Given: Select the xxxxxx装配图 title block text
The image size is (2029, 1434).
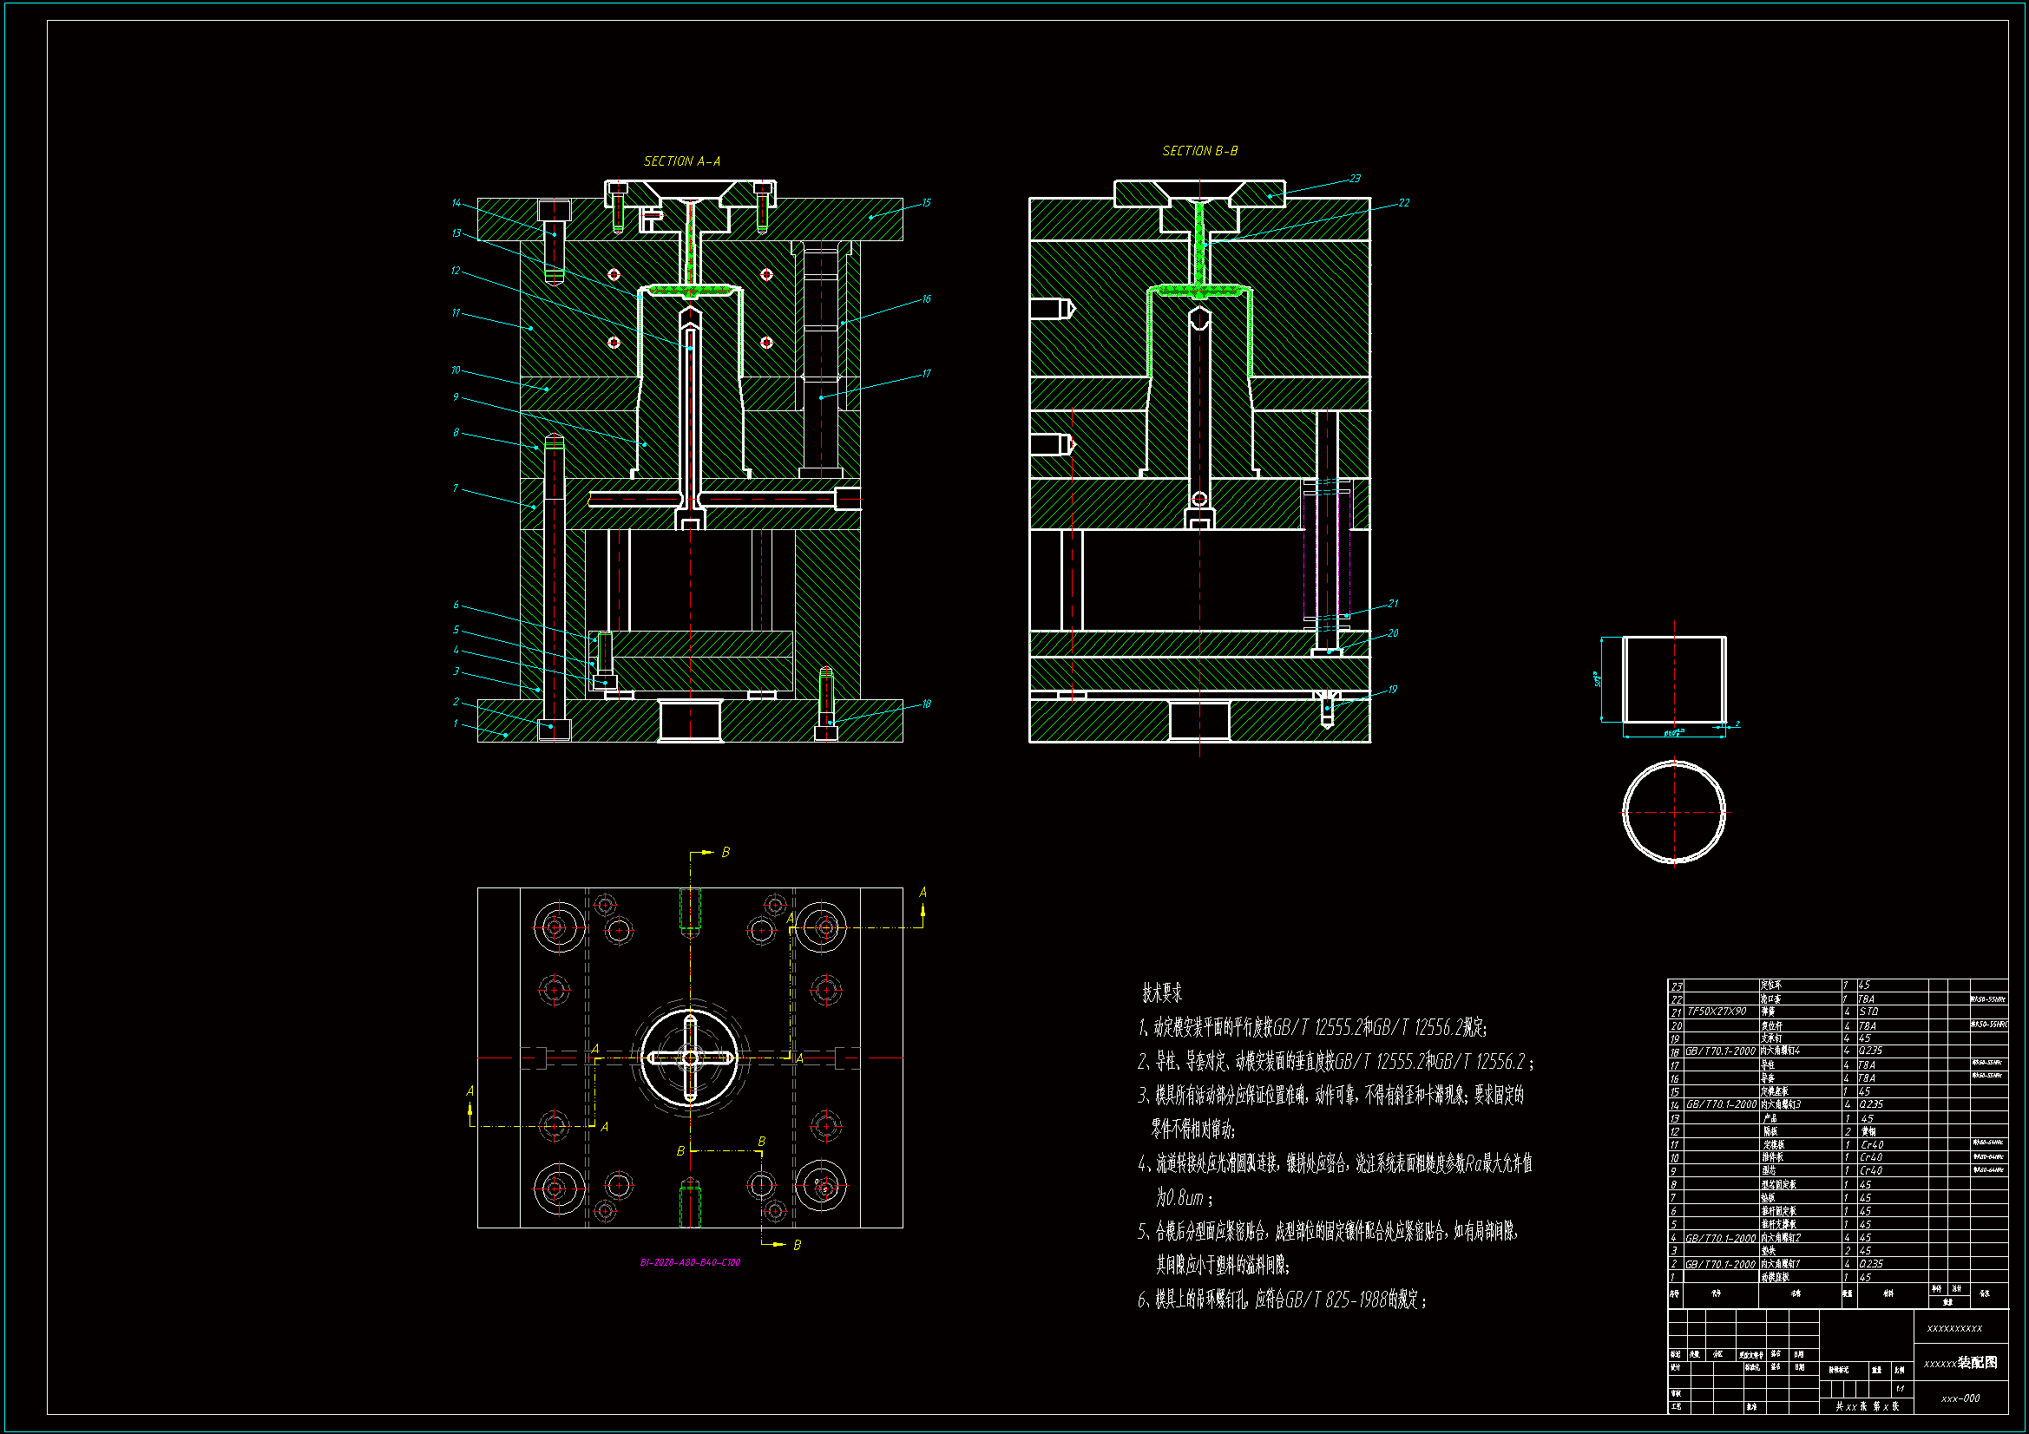Looking at the screenshot, I should point(1960,1363).
